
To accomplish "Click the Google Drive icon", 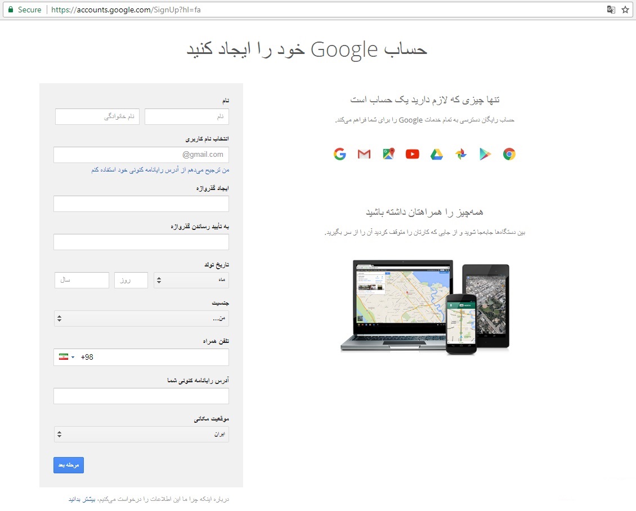I will coord(436,154).
